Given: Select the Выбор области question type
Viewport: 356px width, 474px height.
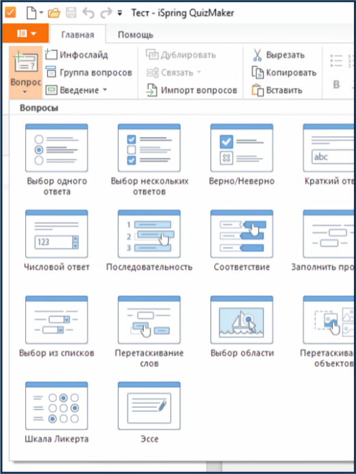Looking at the screenshot, I should [242, 327].
